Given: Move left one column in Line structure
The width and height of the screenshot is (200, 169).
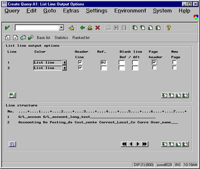Looking at the screenshot, I should pyautogui.click(x=131, y=144).
